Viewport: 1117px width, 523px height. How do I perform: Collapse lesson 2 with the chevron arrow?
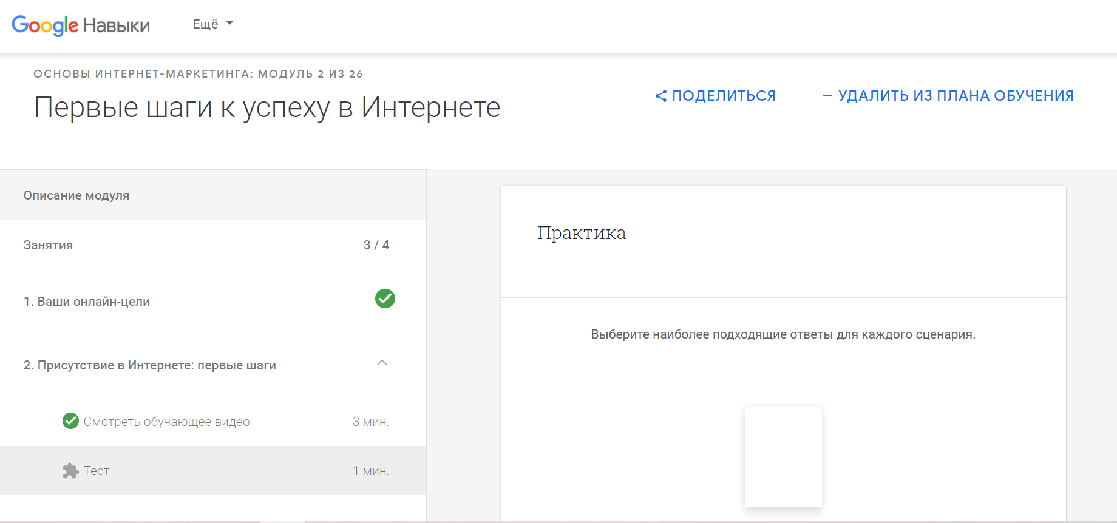382,363
